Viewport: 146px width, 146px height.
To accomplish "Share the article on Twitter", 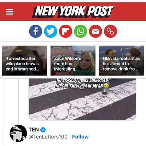I will pos(51,31).
